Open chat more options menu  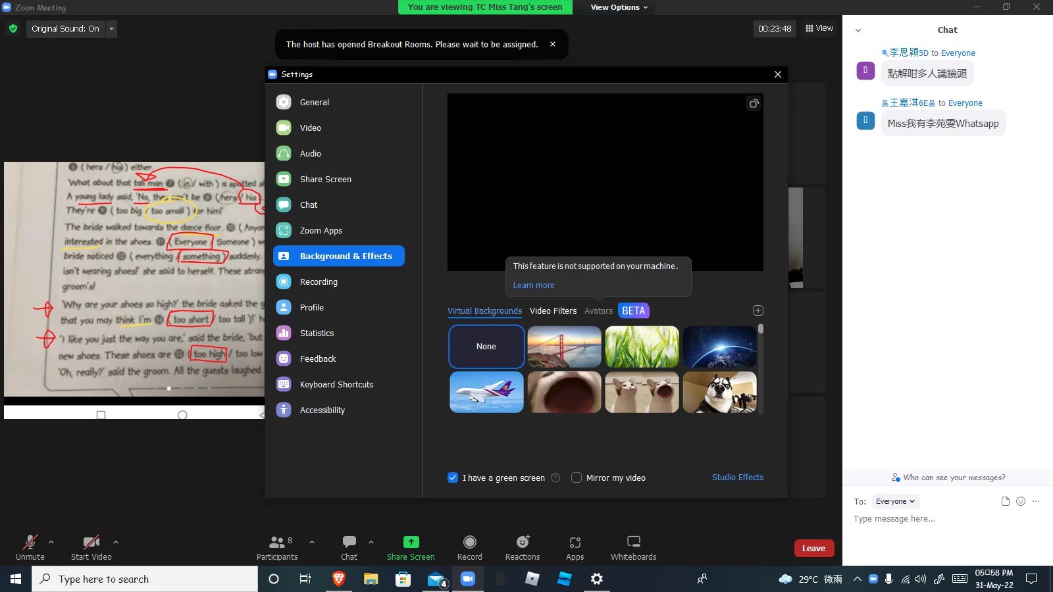coord(1036,501)
